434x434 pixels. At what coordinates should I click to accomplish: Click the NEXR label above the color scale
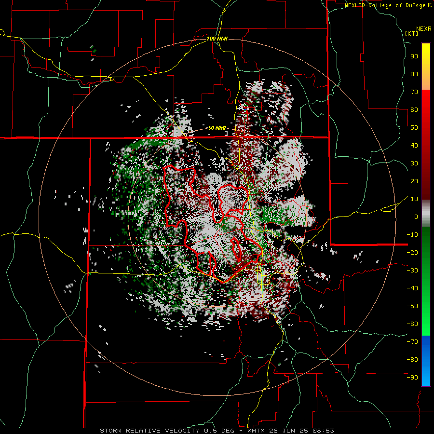[x=424, y=29]
